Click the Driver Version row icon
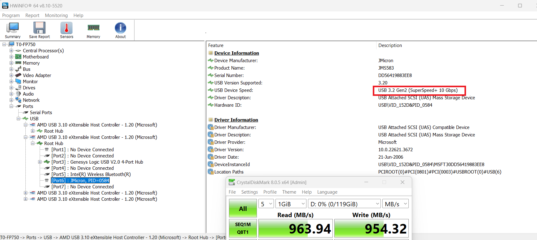 [211, 149]
